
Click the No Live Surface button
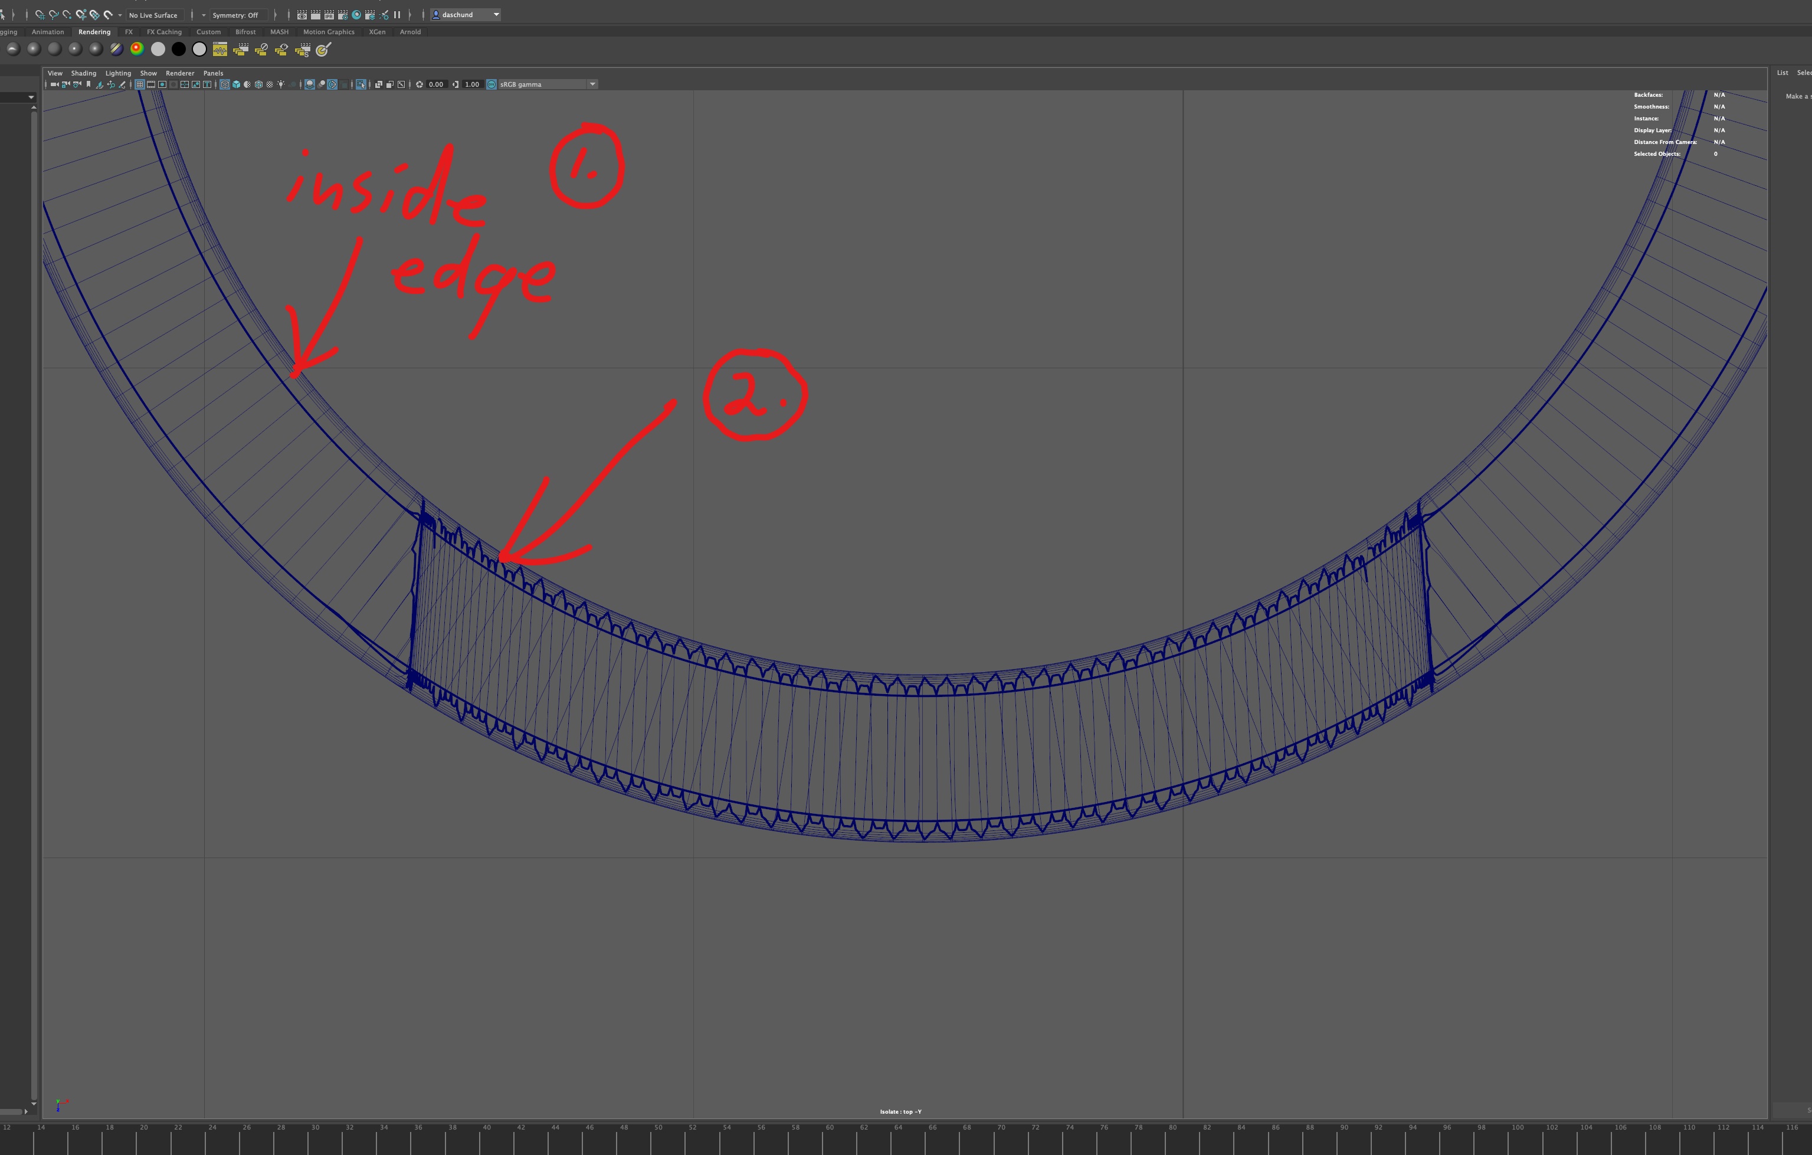(x=153, y=14)
